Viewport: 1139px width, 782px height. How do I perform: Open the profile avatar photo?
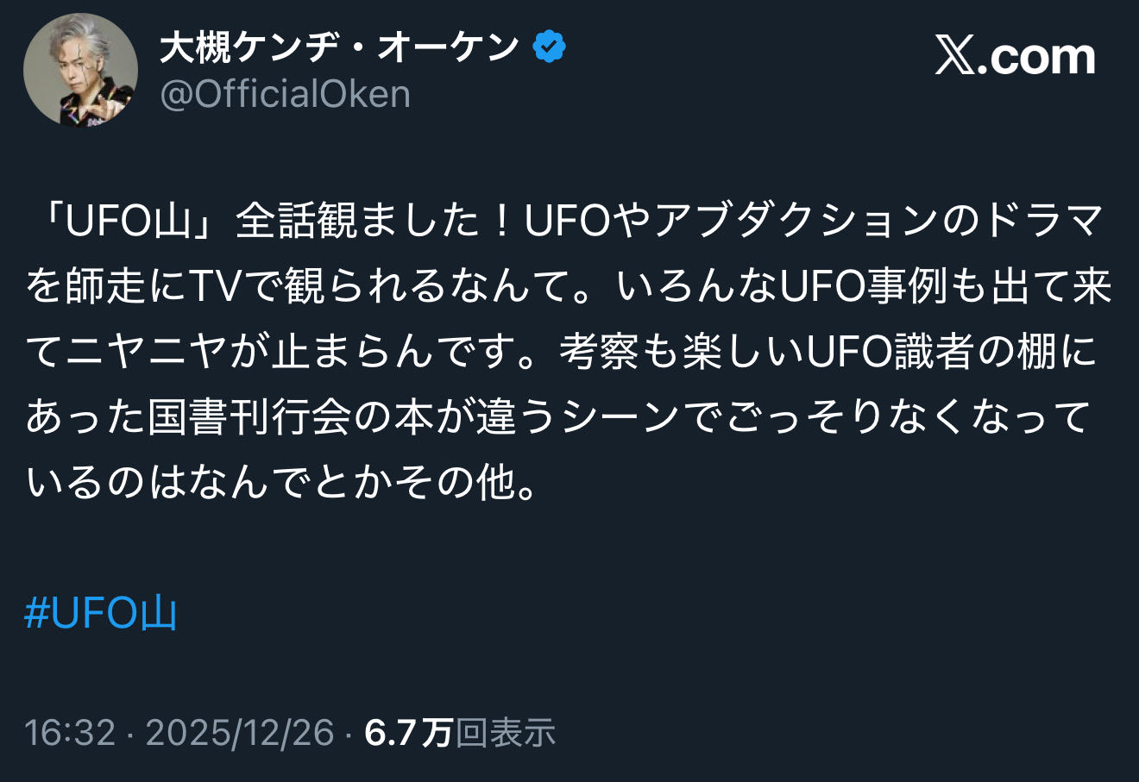(x=80, y=71)
